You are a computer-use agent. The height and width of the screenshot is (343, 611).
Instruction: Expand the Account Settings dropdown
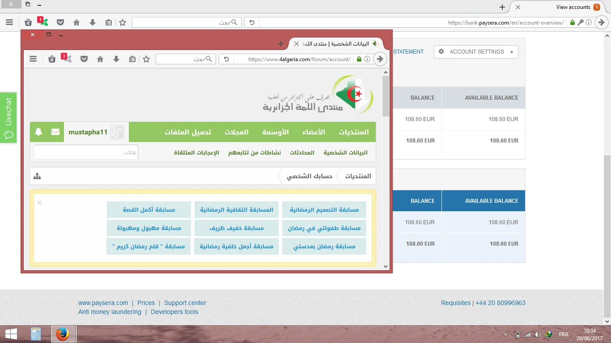[476, 52]
